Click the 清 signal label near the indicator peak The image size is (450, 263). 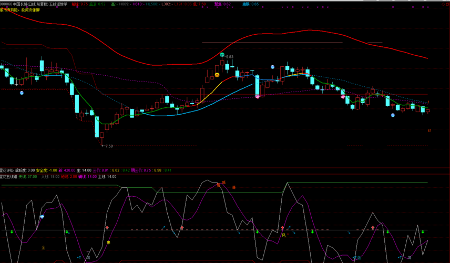[x=234, y=187]
